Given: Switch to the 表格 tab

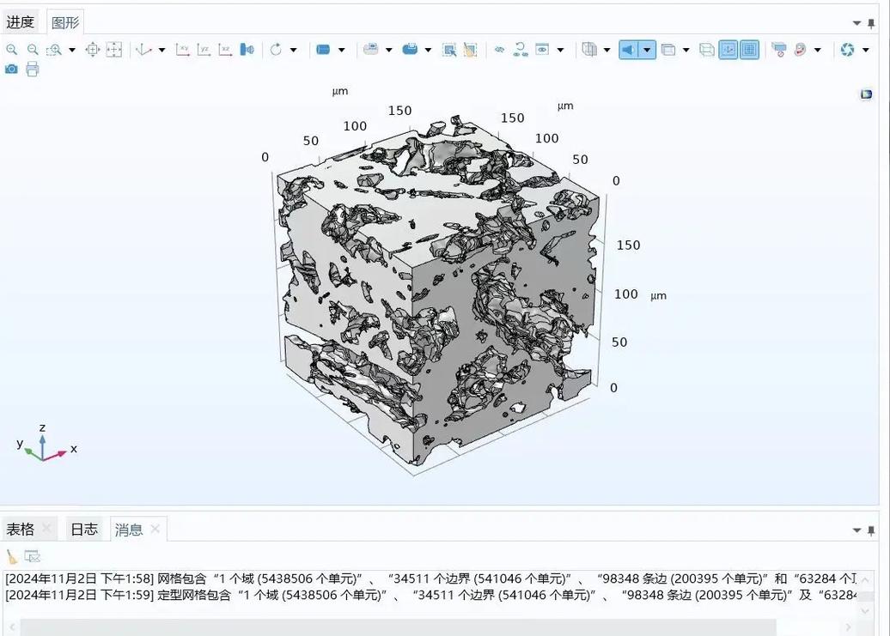Looking at the screenshot, I should (21, 530).
